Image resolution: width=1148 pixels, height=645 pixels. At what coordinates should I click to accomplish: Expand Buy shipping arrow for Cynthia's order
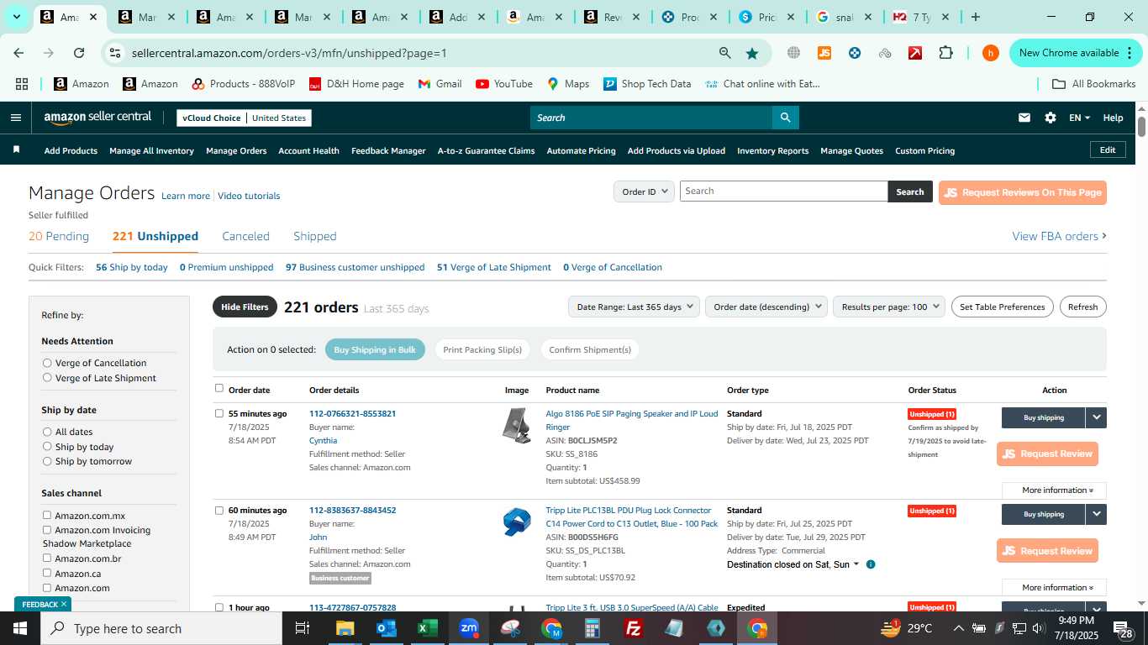(1097, 417)
